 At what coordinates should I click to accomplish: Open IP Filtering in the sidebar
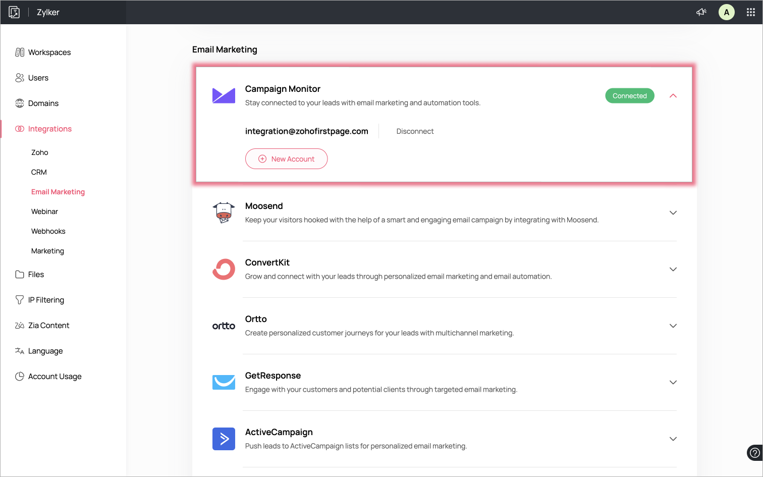[46, 300]
